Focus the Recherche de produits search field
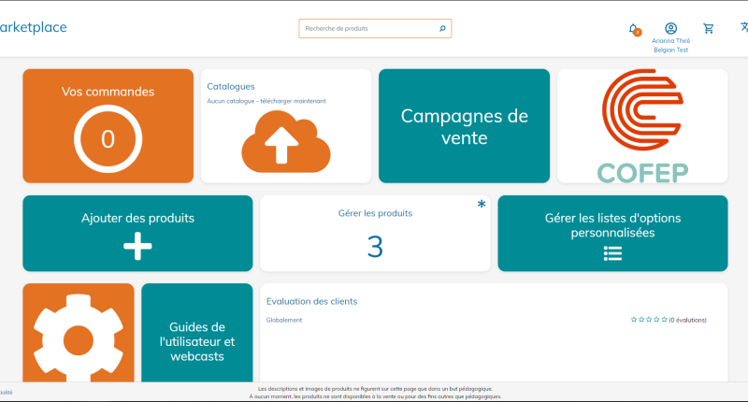This screenshot has height=402, width=748. (375, 29)
